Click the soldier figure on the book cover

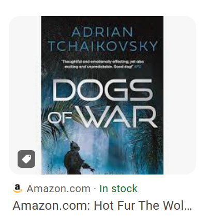77,157
